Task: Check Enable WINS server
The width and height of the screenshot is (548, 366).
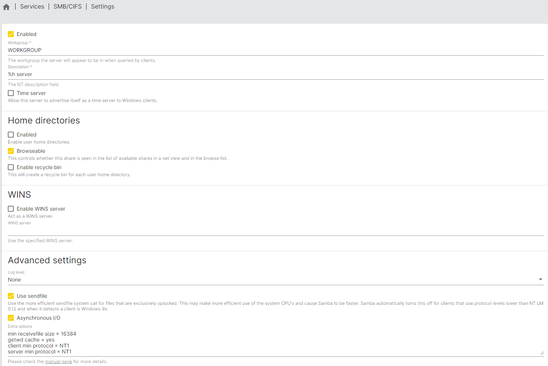Action: [x=11, y=209]
